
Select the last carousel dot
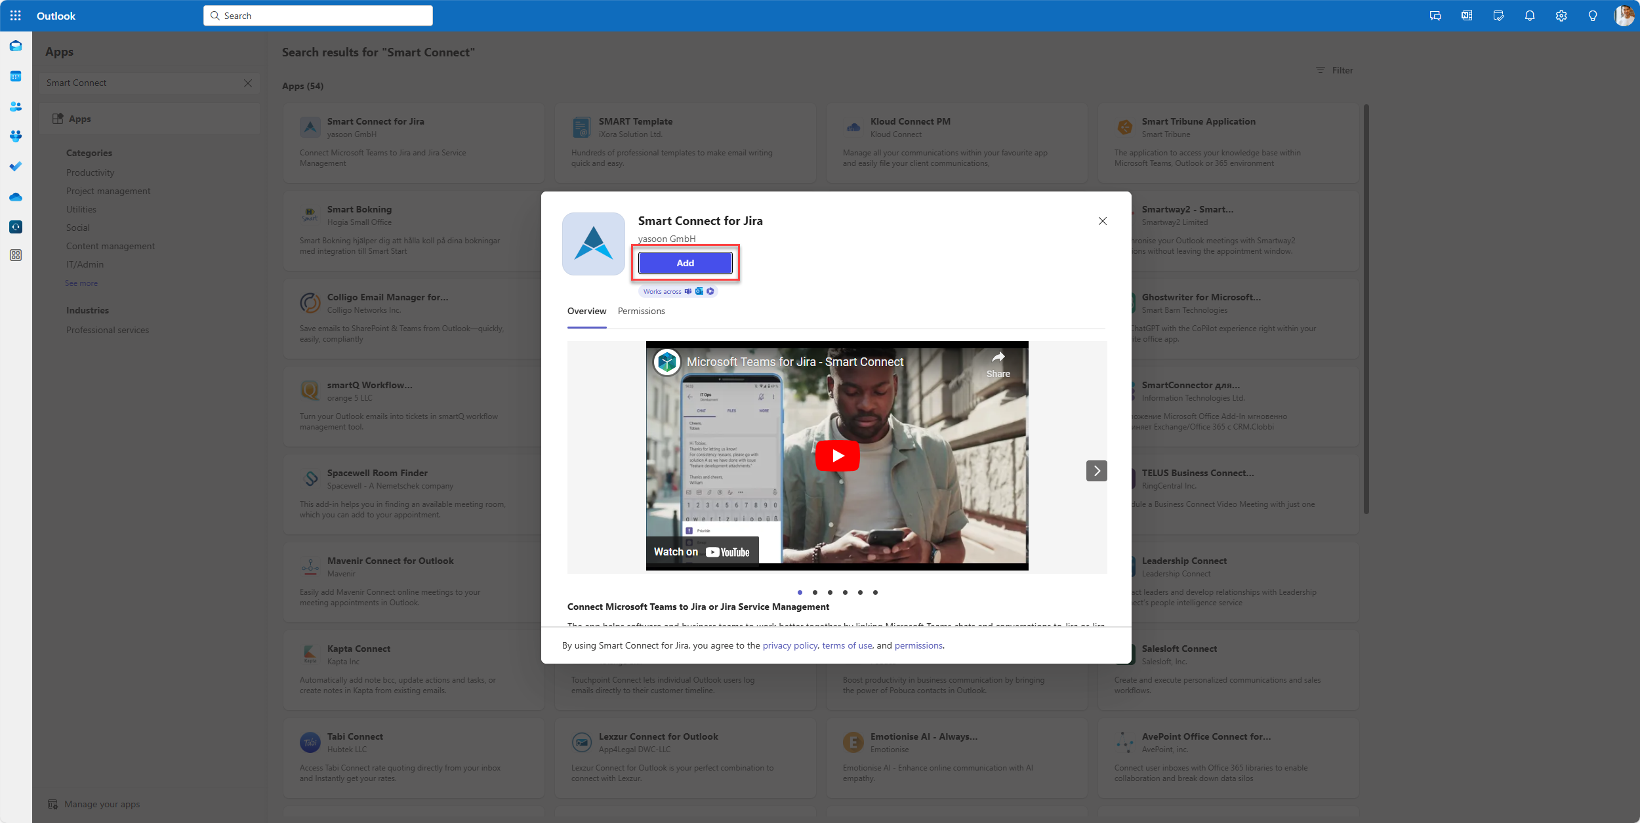click(x=875, y=592)
